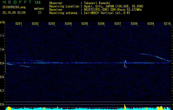Screen dimensions: 173x110
Task: Click the 0209 time label
Action: click(151, 24)
